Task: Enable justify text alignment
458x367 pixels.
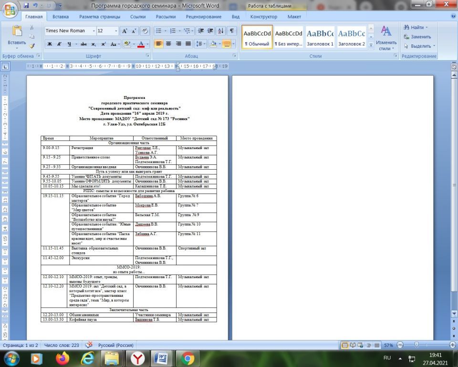Action: (188, 44)
